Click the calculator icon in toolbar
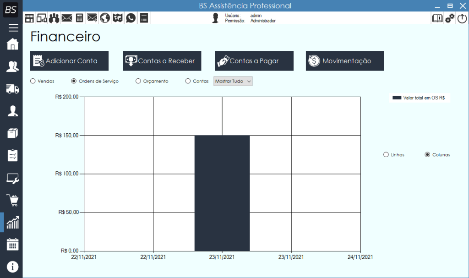469x278 pixels. pos(80,18)
